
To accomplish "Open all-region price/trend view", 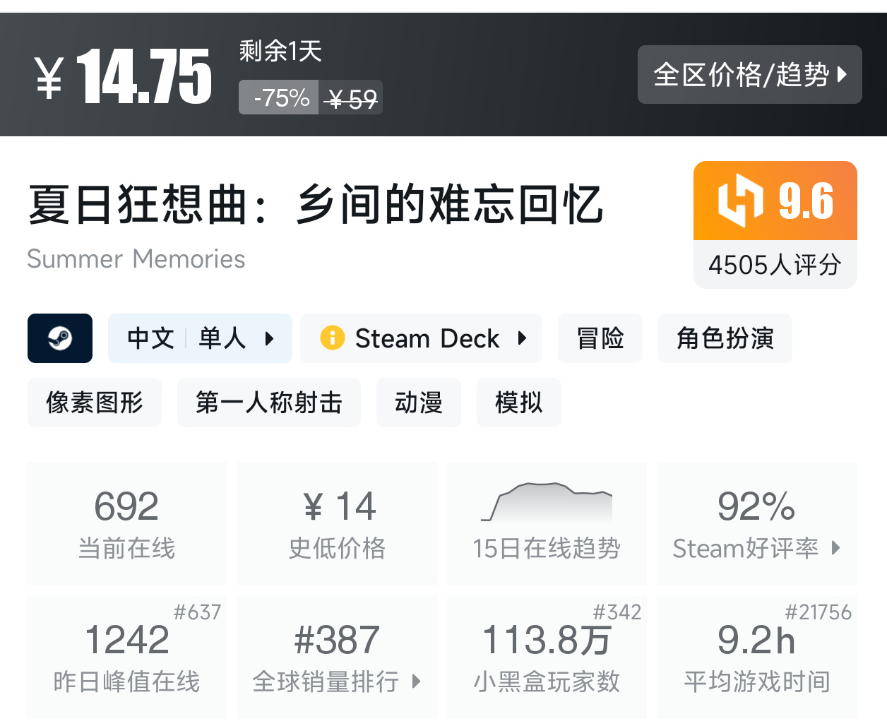I will [749, 75].
